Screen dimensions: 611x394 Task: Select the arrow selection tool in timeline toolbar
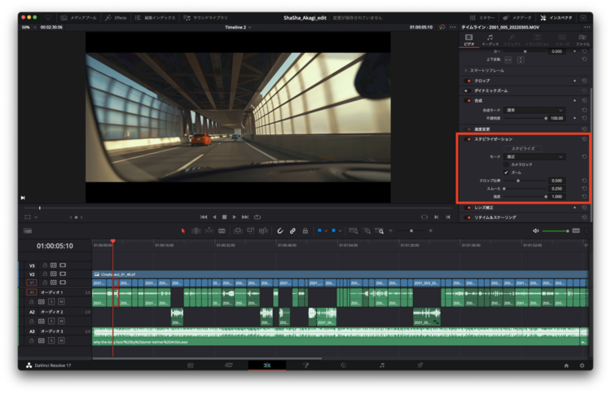click(183, 231)
